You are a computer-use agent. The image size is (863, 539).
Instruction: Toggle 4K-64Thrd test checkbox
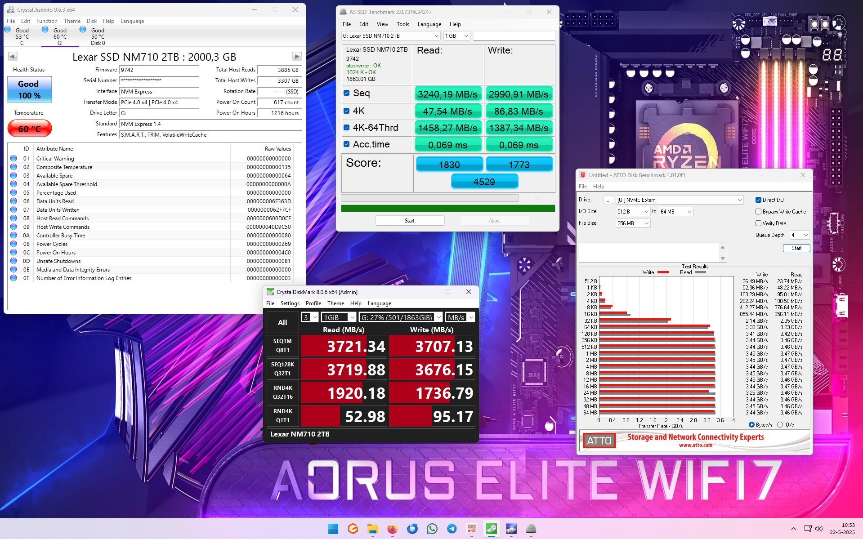point(347,128)
